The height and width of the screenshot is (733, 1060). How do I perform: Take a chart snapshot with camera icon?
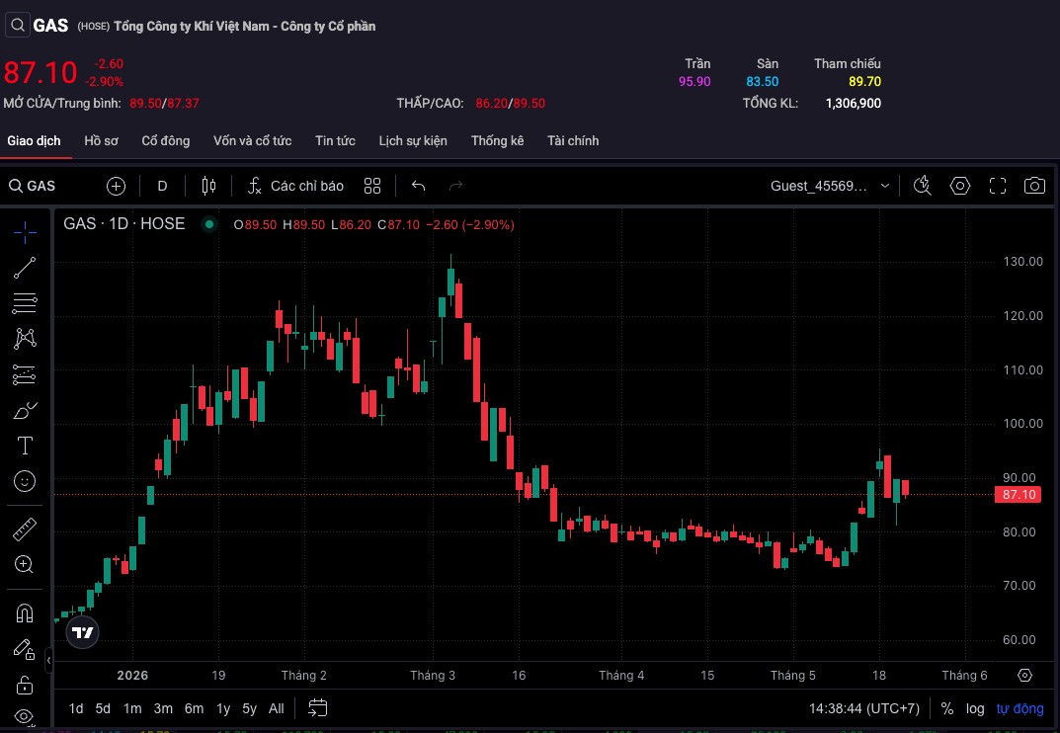[1035, 186]
